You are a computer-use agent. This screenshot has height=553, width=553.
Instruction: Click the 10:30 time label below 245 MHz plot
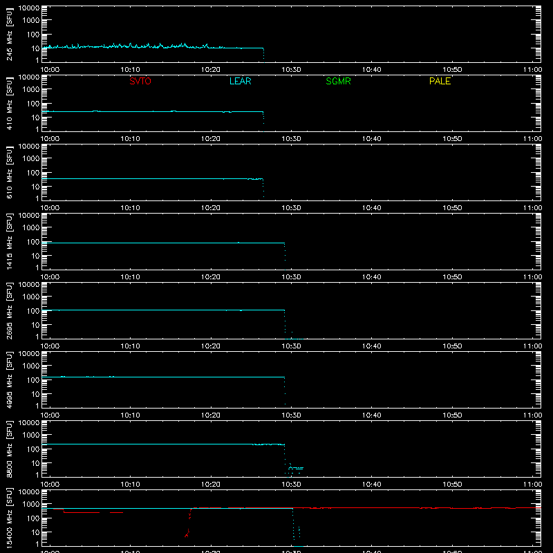click(x=291, y=70)
